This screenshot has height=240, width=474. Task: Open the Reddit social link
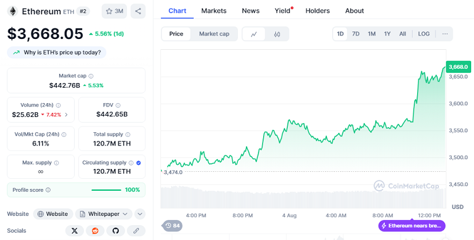coord(95,231)
